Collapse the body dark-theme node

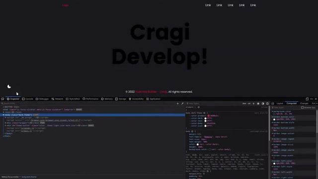pyautogui.click(x=3, y=115)
